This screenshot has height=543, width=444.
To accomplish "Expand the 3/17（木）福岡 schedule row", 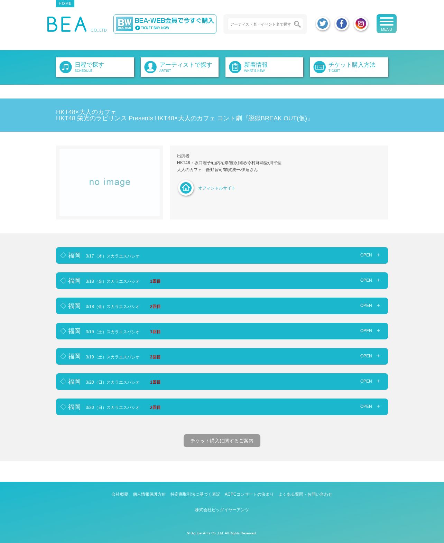I will (x=222, y=255).
